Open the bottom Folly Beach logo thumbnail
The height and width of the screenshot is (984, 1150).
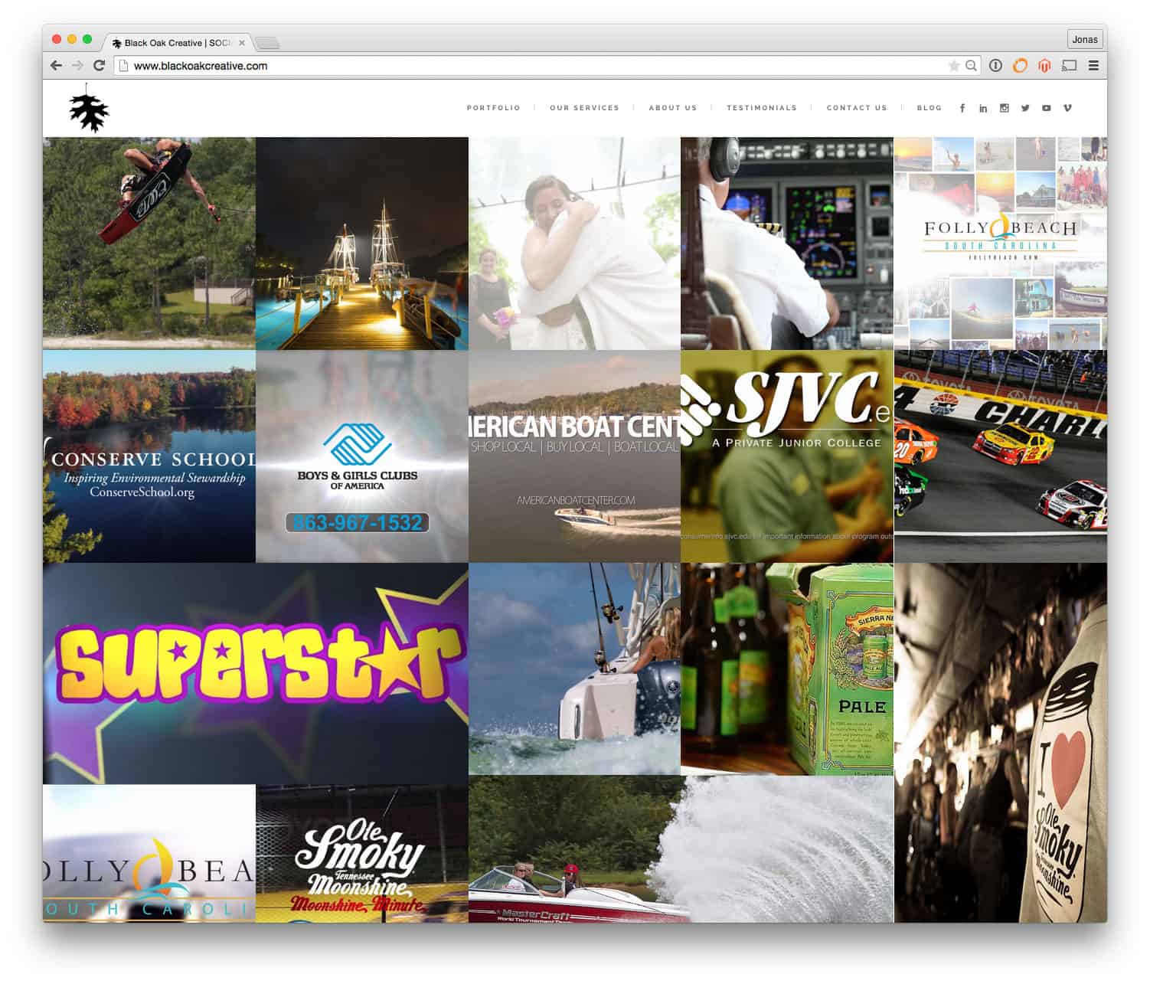tap(149, 853)
